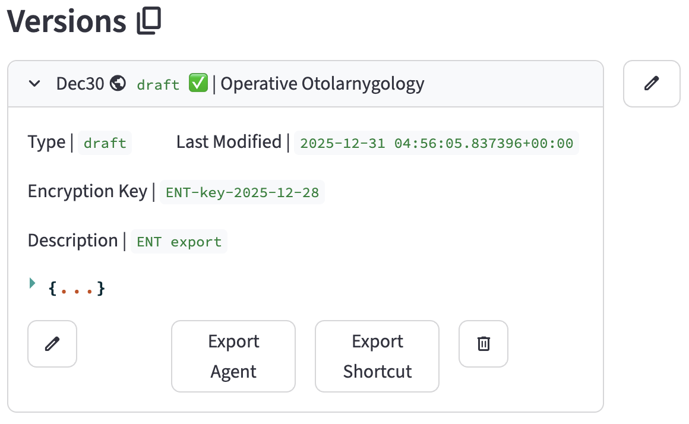Expand the JSON disclosure triangle
Screen dimensions: 689x424
pyautogui.click(x=33, y=284)
